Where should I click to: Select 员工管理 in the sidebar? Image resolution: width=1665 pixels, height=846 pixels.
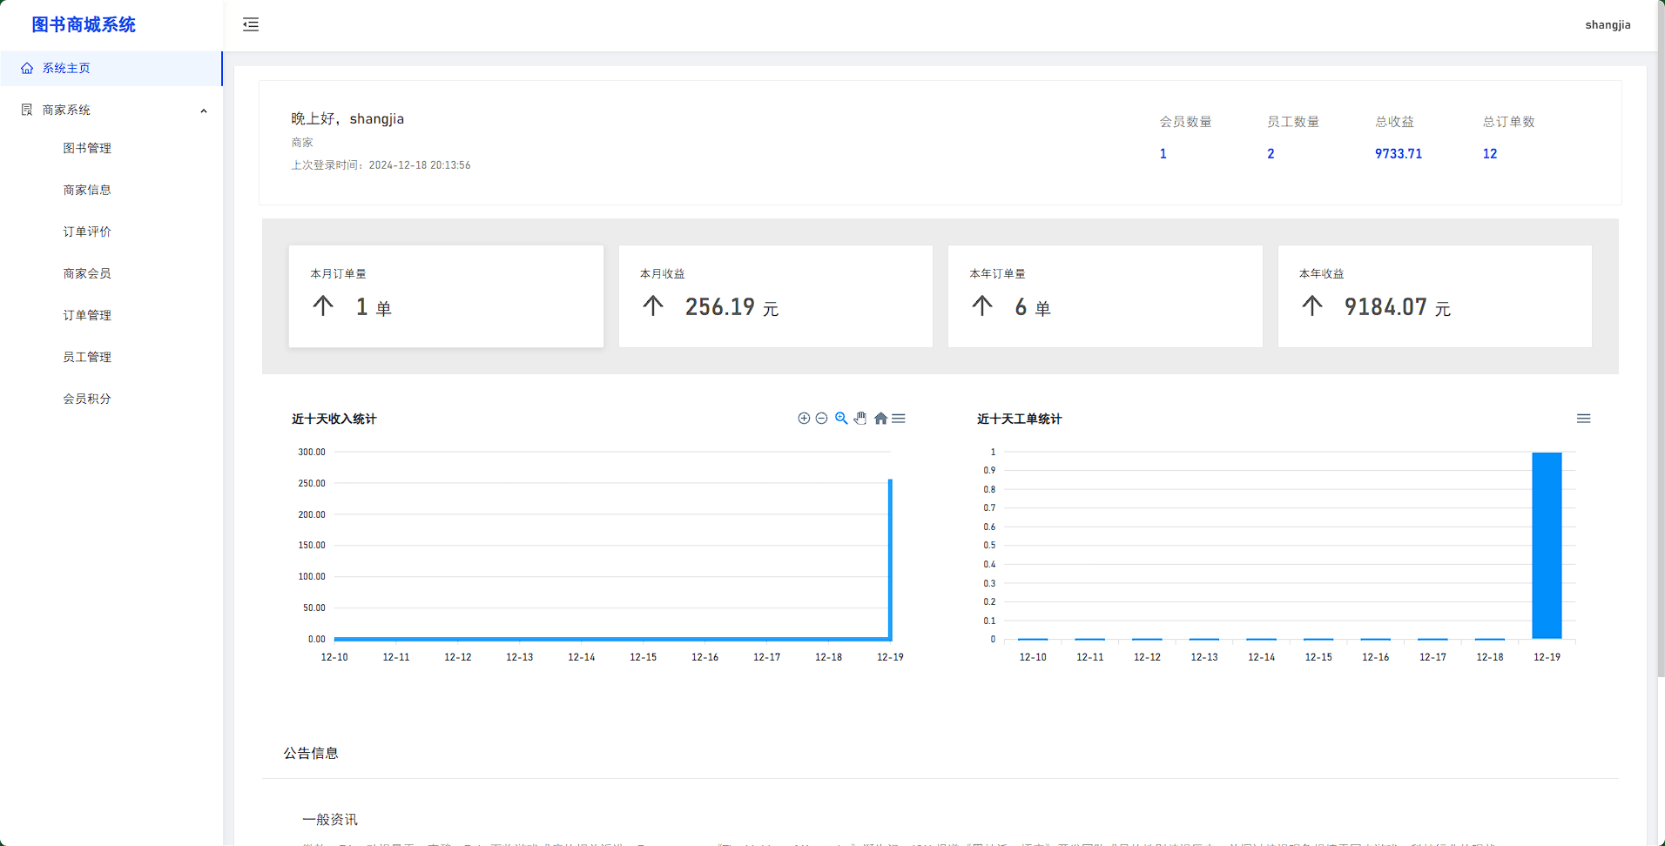click(87, 357)
